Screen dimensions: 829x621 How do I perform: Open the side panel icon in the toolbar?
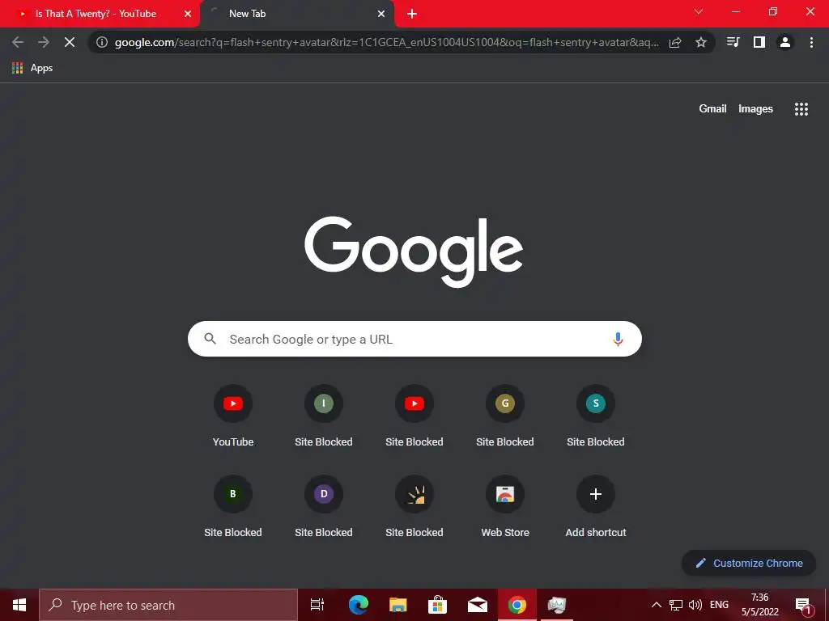click(759, 42)
